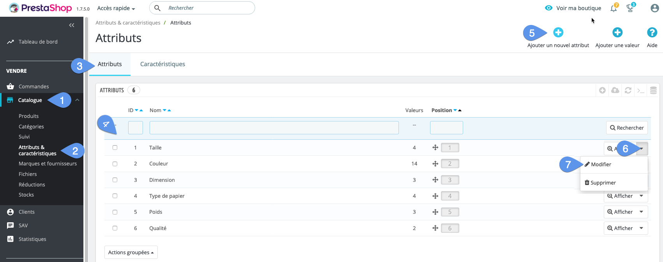This screenshot has width=663, height=262.
Task: Open the Aide question mark icon
Action: coord(652,32)
